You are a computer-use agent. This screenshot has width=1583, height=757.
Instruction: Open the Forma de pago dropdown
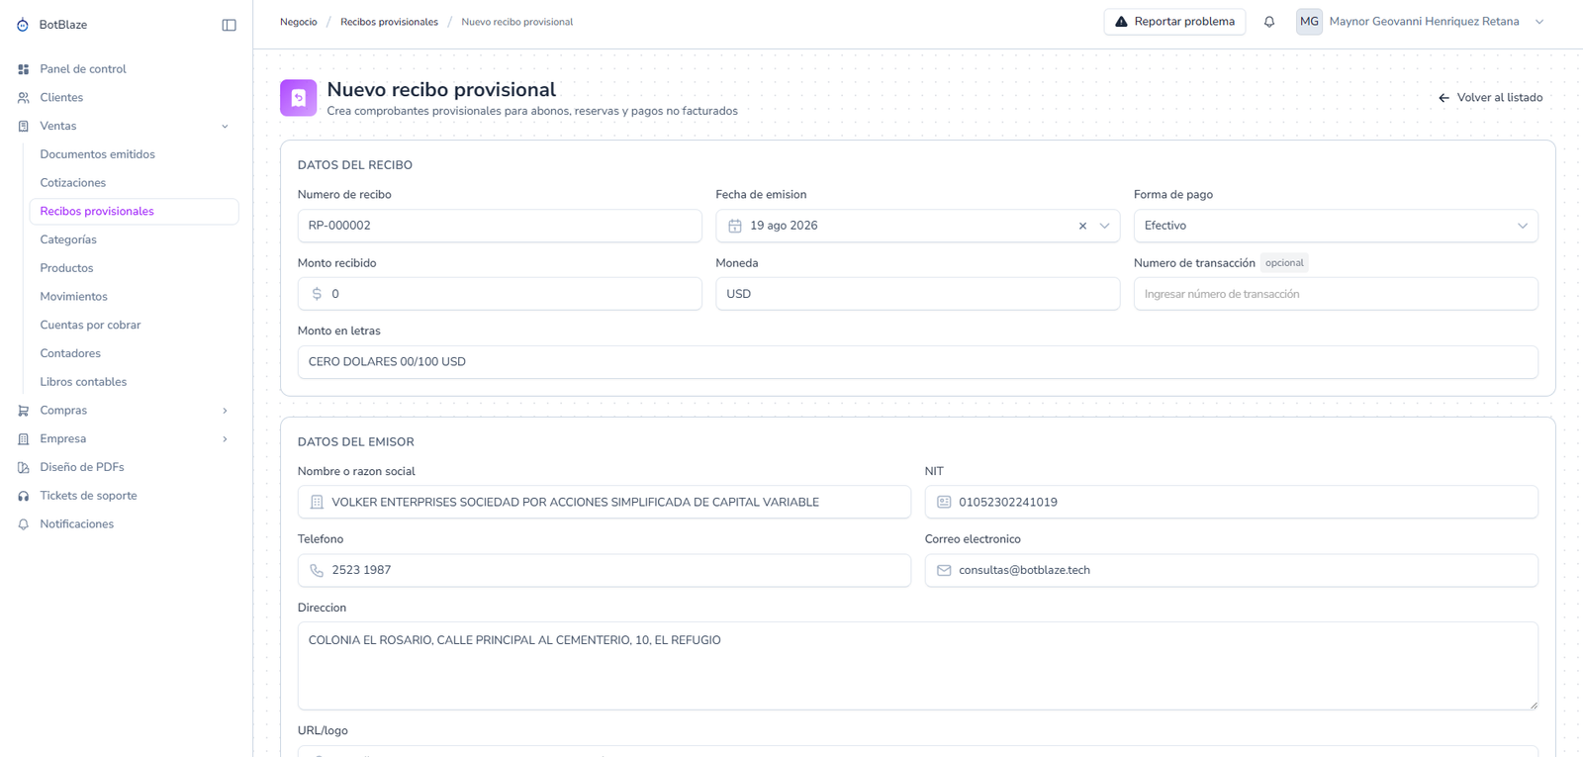1336,226
